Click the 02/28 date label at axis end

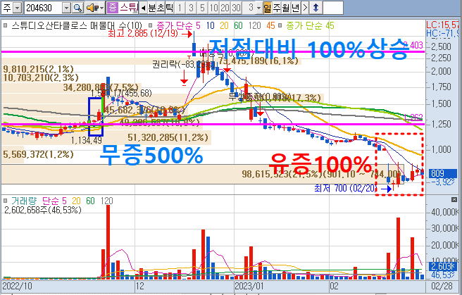click(x=442, y=286)
